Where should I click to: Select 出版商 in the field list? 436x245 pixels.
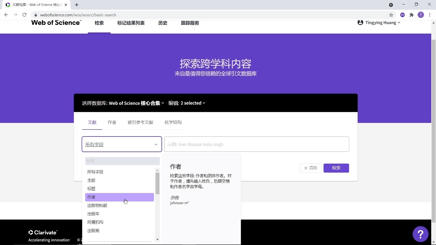(120, 231)
